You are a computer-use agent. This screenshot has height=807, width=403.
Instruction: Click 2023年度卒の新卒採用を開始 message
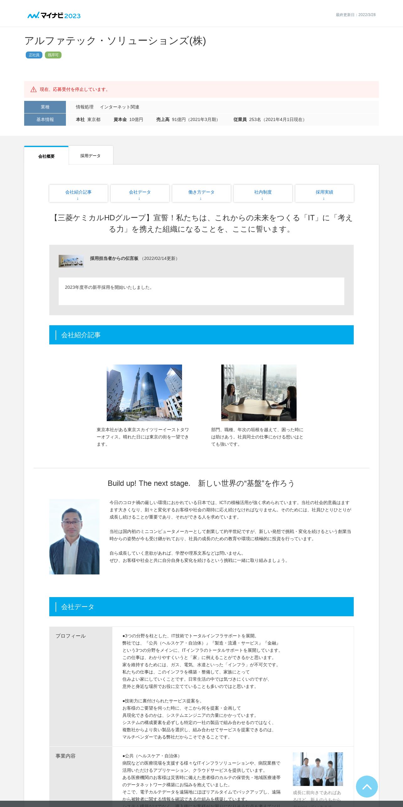click(109, 287)
